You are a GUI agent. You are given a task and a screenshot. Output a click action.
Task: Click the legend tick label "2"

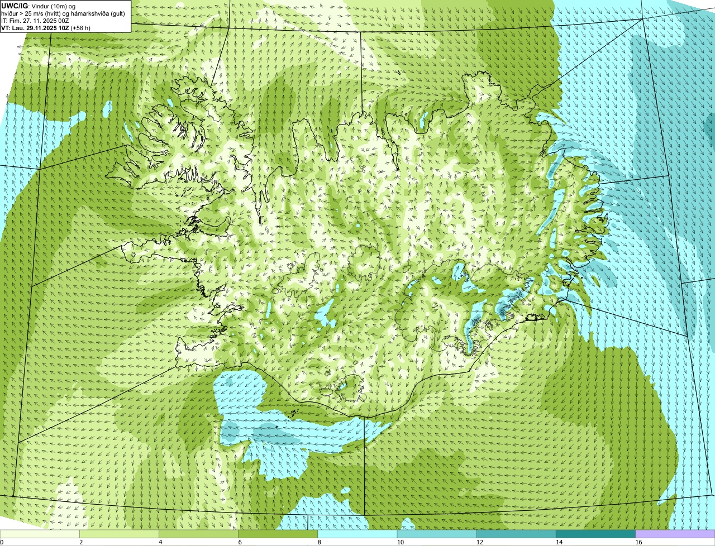pyautogui.click(x=81, y=542)
